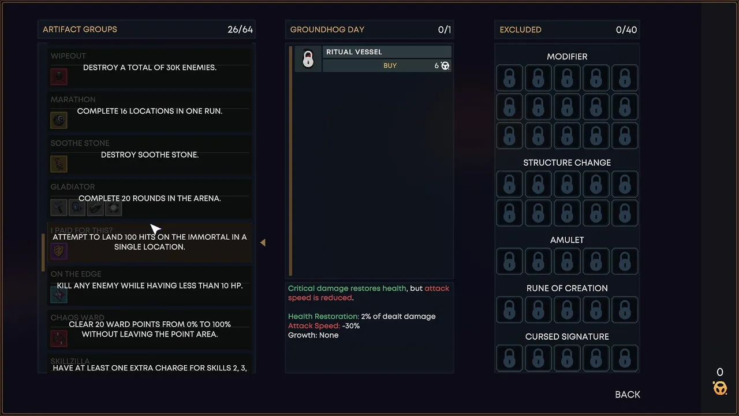Toggle the first locked Amulet slot
Viewport: 739px width, 416px height.
click(509, 261)
